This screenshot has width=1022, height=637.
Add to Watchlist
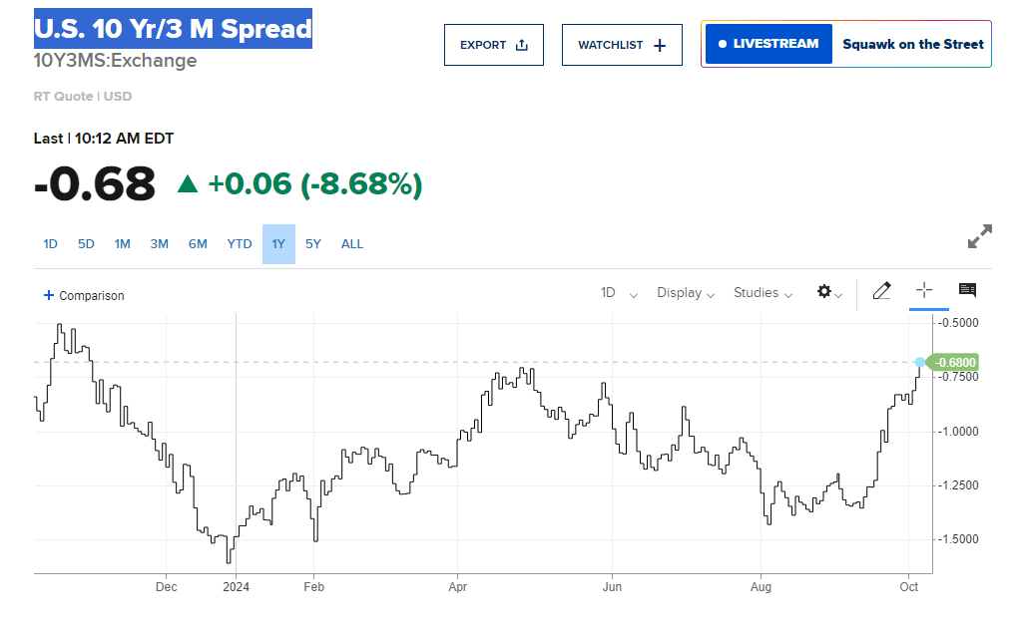(622, 45)
